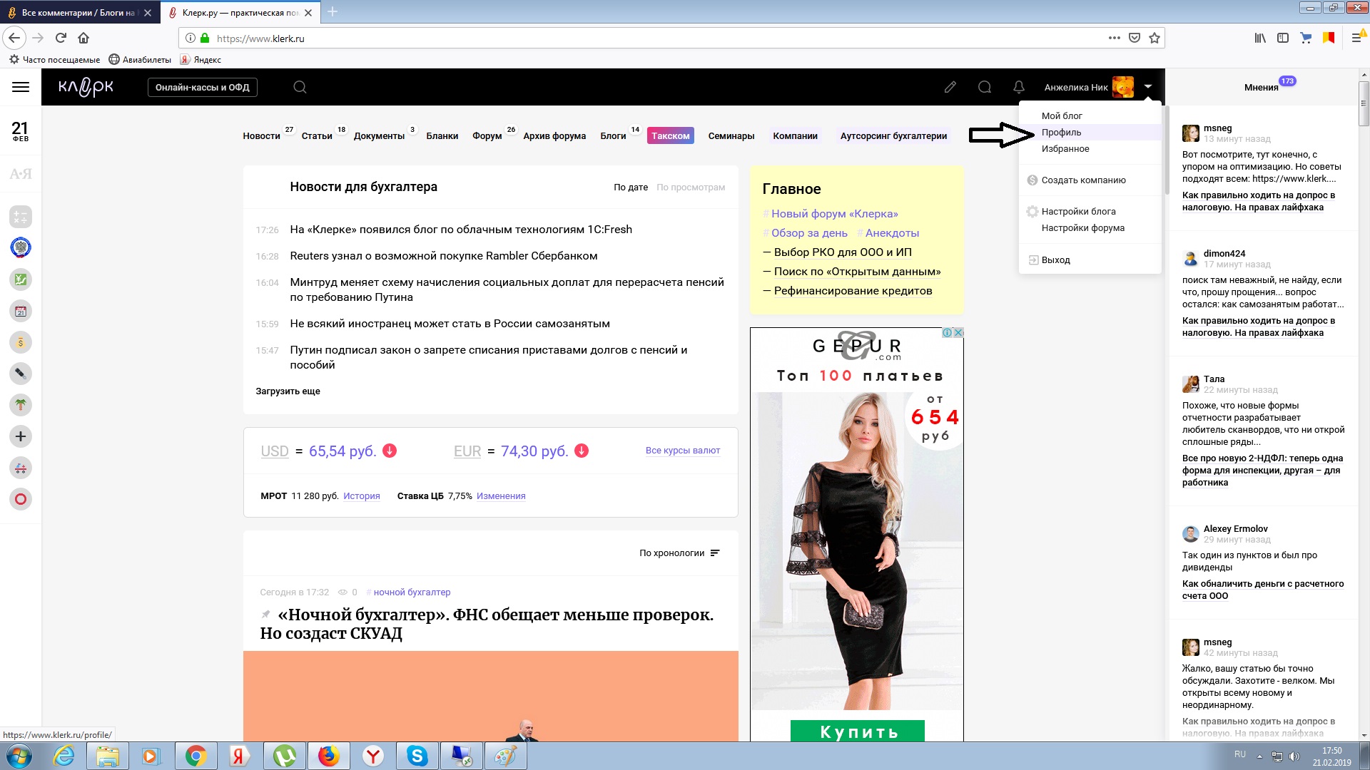Reload the current page

pyautogui.click(x=61, y=38)
